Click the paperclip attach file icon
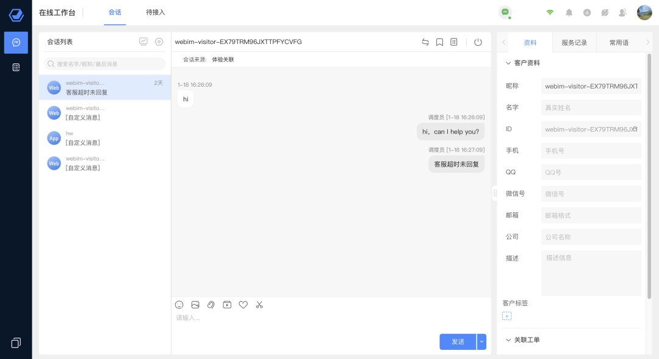This screenshot has height=359, width=659. [211, 305]
